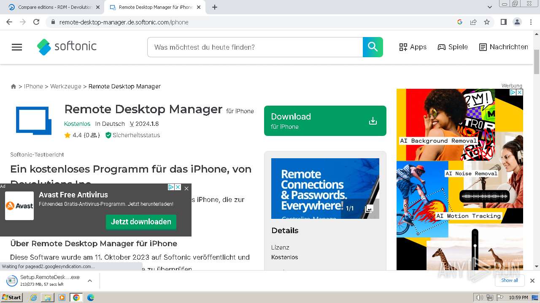Viewport: 540px width, 303px height.
Task: Open Microsoft Edge from taskbar
Action: coord(90,298)
